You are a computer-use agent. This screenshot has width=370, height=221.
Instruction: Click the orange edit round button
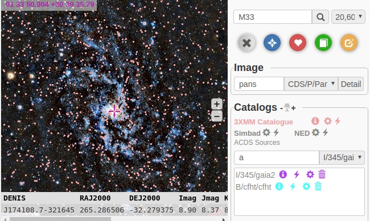coord(349,43)
